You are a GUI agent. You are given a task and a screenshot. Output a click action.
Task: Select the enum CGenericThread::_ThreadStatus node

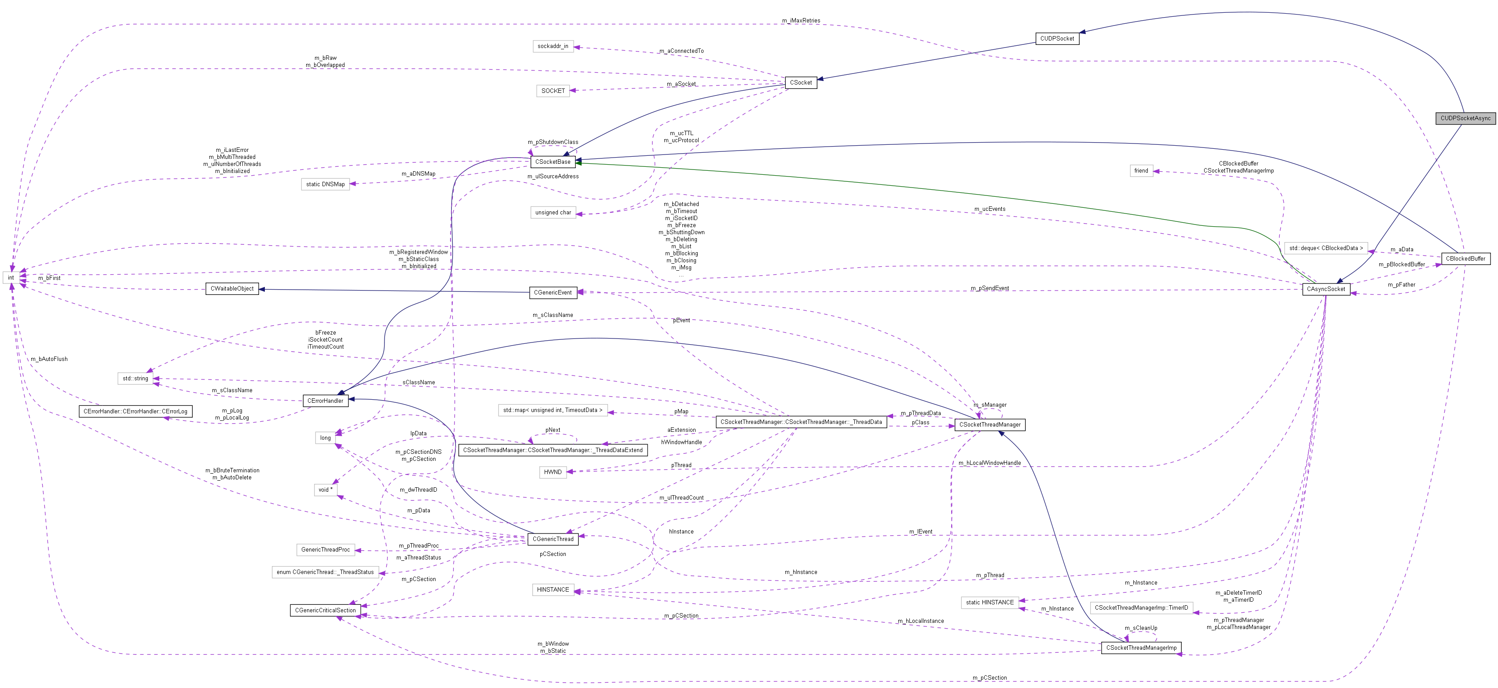click(x=325, y=572)
